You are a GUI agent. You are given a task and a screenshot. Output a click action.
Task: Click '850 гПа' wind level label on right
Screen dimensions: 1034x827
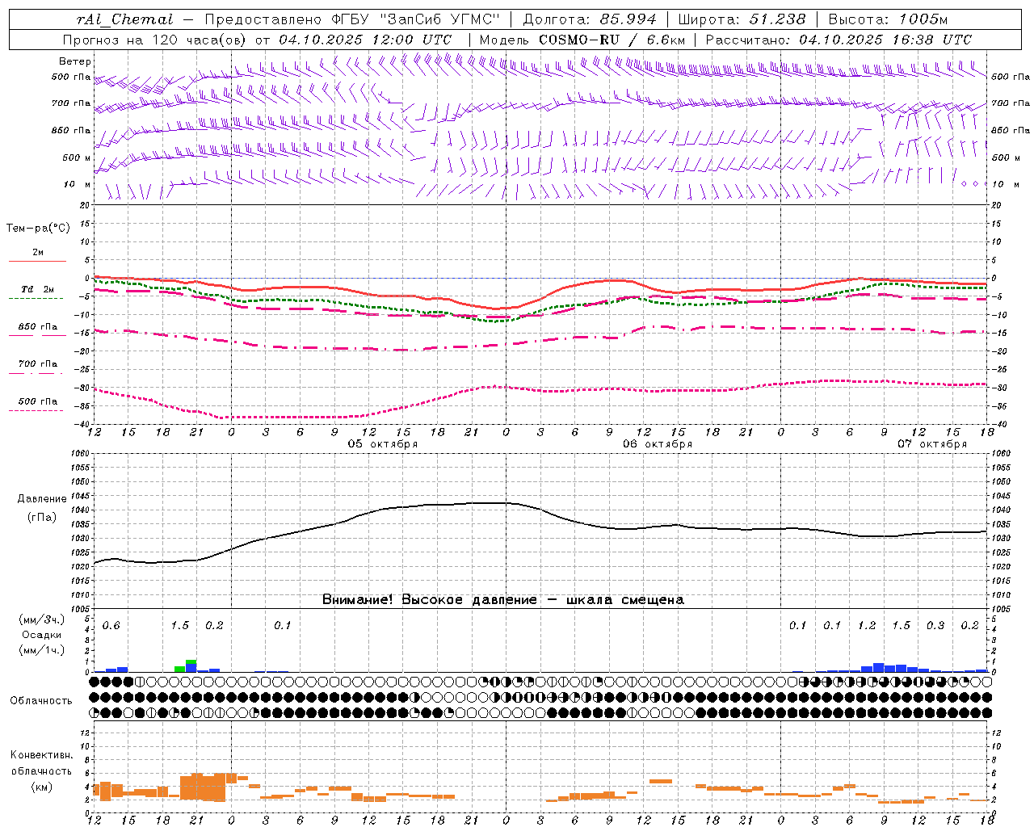pos(1011,130)
